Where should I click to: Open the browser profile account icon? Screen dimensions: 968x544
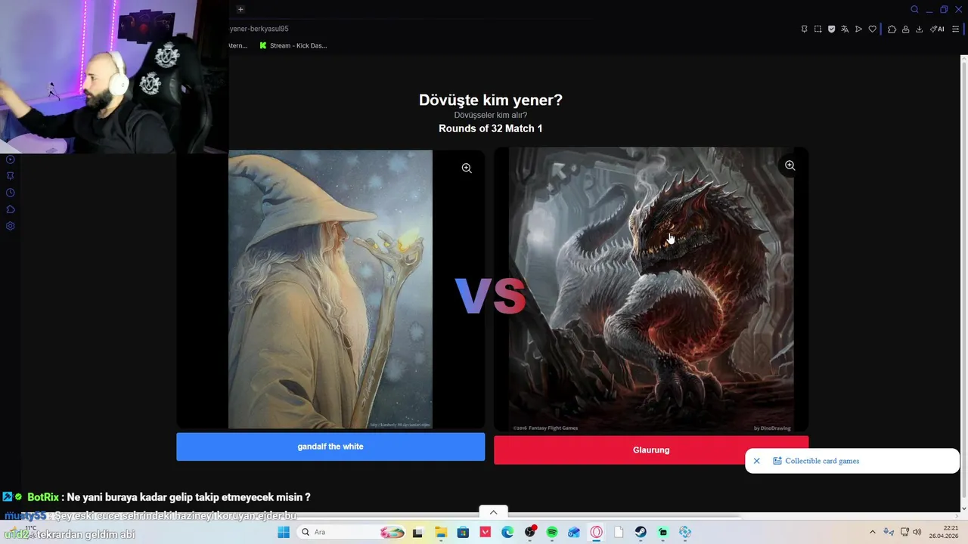pos(905,29)
